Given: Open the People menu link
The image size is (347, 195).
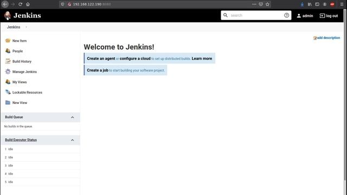Looking at the screenshot, I should tap(17, 51).
